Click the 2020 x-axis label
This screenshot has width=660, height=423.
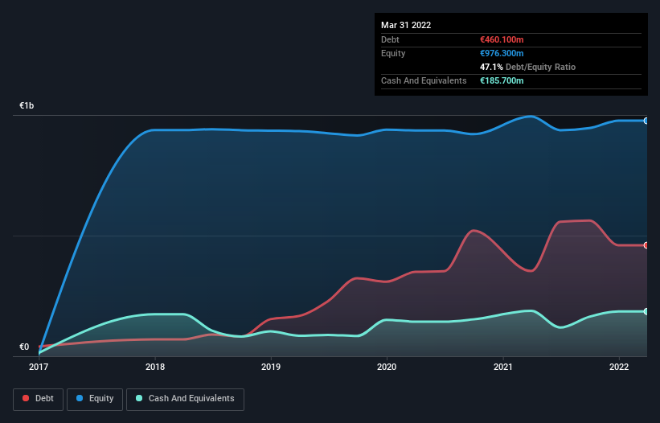pyautogui.click(x=387, y=367)
